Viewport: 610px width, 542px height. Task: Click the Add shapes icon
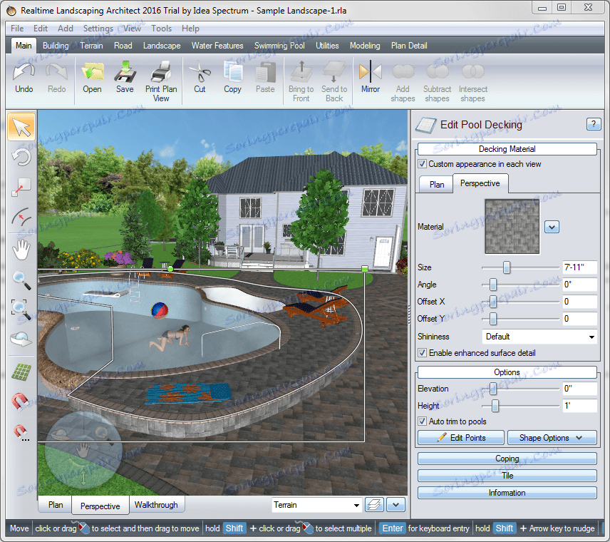click(x=403, y=72)
